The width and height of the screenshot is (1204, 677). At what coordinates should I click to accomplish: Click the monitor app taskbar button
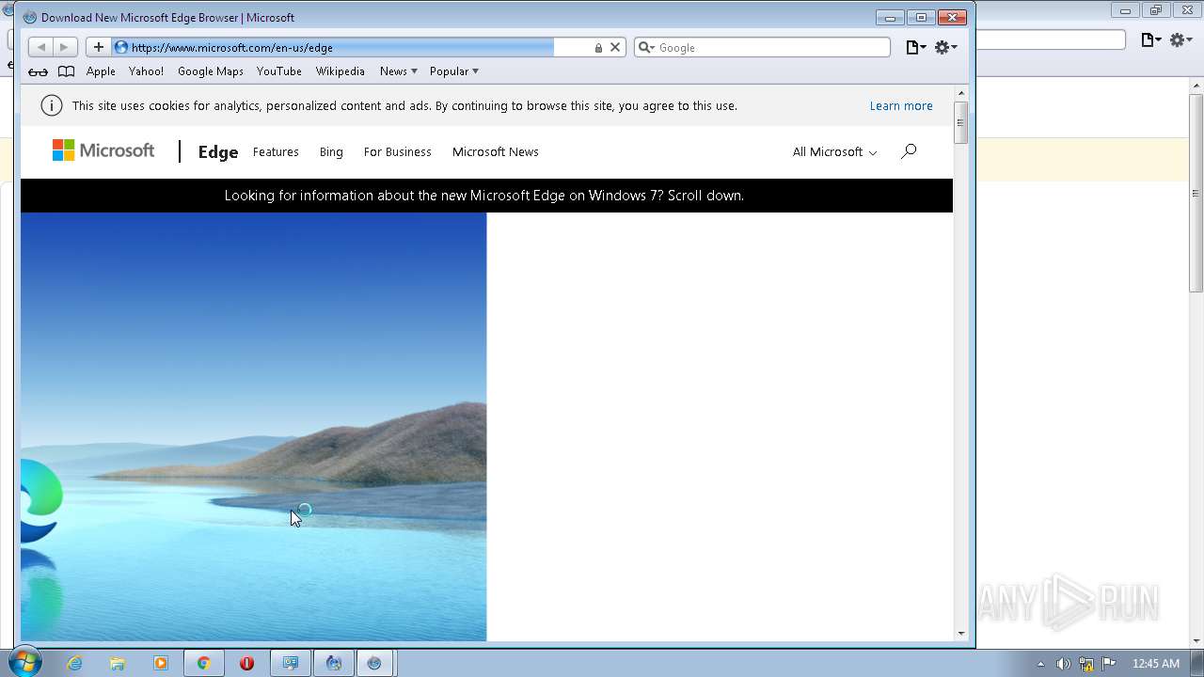click(290, 663)
